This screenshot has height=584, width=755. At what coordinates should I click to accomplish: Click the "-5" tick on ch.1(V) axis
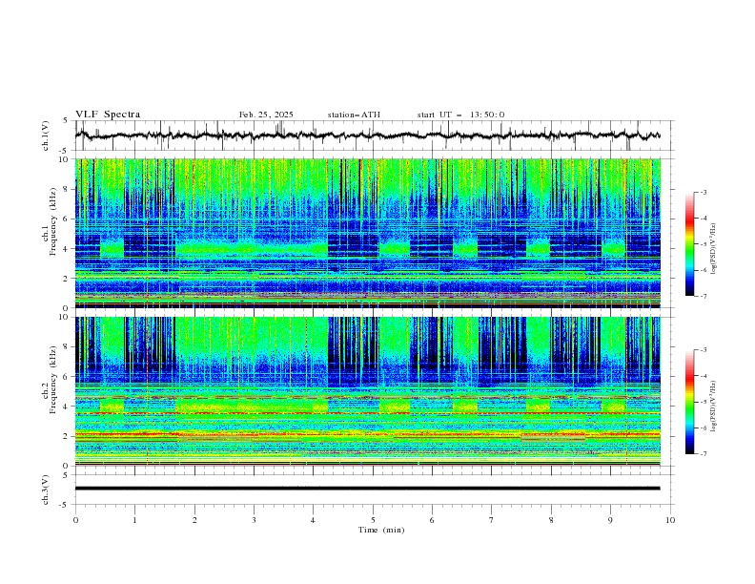(x=65, y=151)
